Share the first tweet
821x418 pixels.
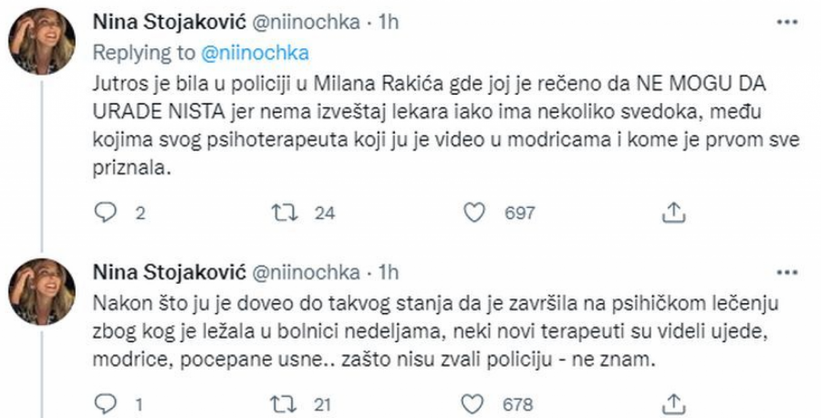(x=671, y=213)
